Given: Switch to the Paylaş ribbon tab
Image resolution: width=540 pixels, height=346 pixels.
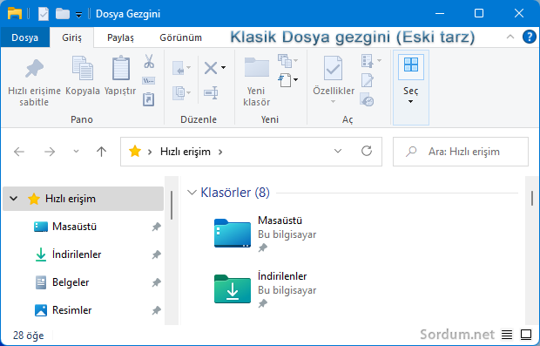Looking at the screenshot, I should (120, 37).
